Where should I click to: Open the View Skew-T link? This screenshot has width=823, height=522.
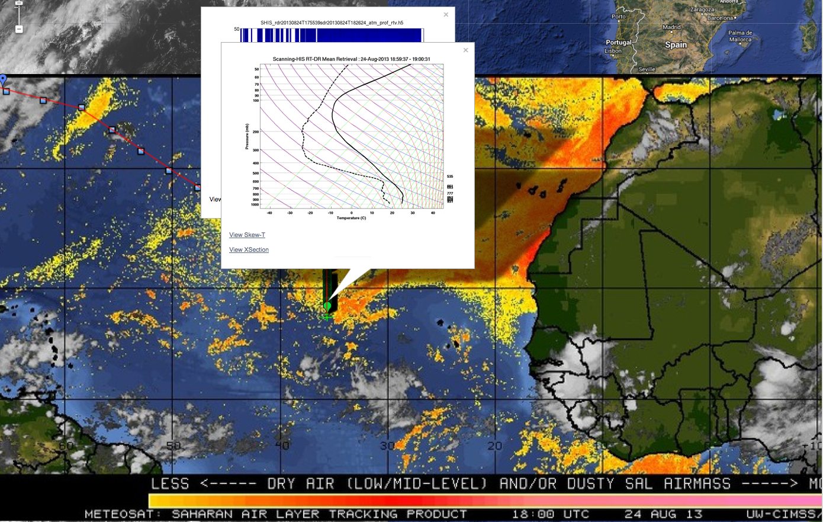coord(247,235)
